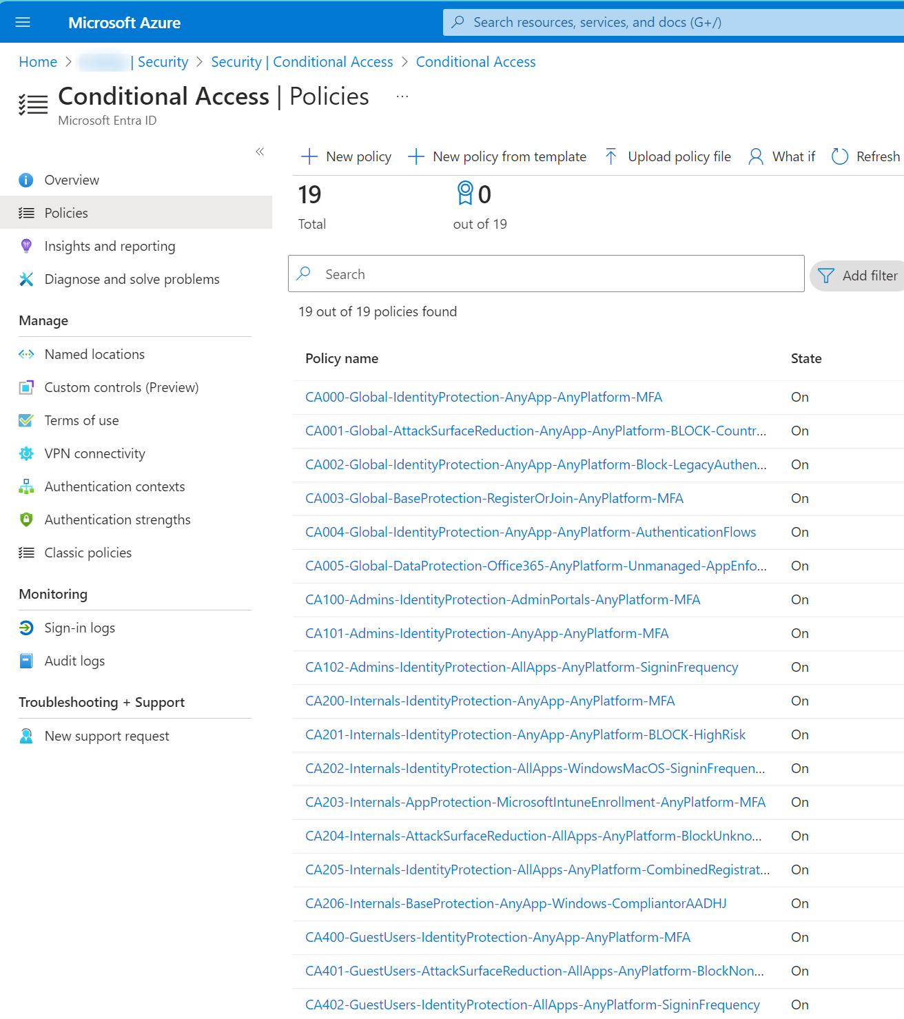The image size is (904, 1019).
Task: Click the New support request person icon
Action: coord(26,736)
